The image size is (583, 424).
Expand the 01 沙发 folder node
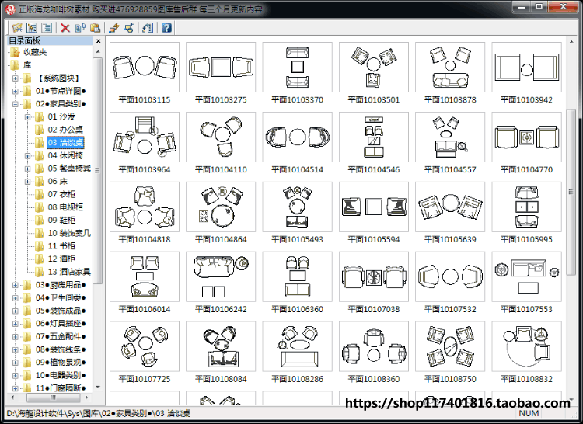(x=27, y=117)
